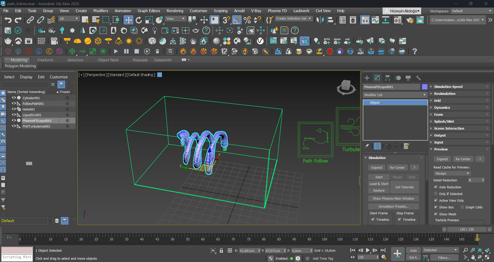Click the Select by Name toolbar icon
Screen dimensions: 494x262
click(x=96, y=20)
